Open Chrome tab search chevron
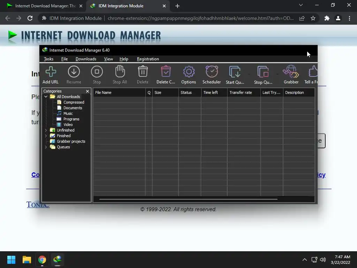This screenshot has height=268, width=357. tap(301, 5)
